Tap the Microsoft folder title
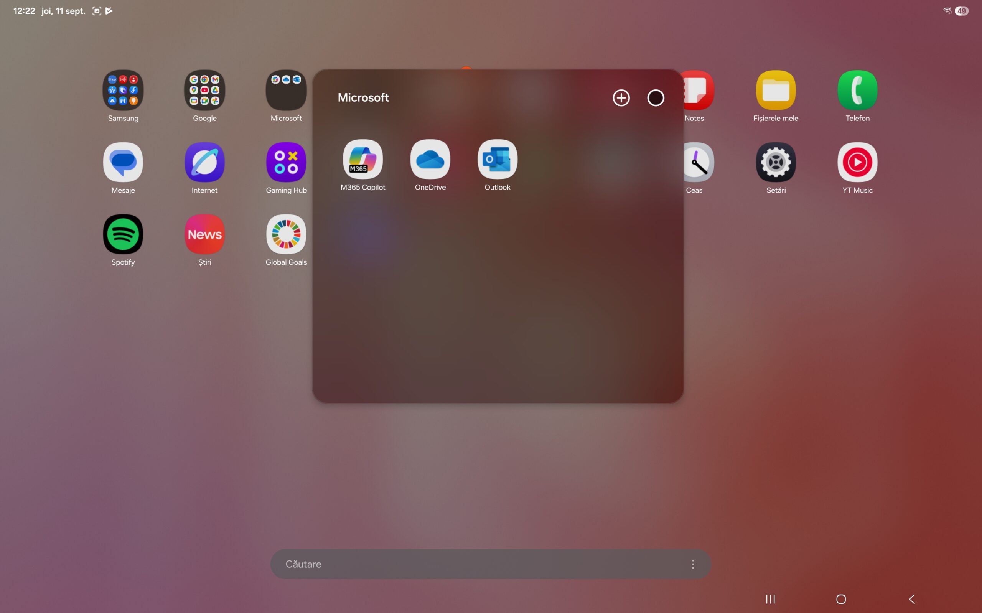Screen dimensions: 982x613 point(363,98)
